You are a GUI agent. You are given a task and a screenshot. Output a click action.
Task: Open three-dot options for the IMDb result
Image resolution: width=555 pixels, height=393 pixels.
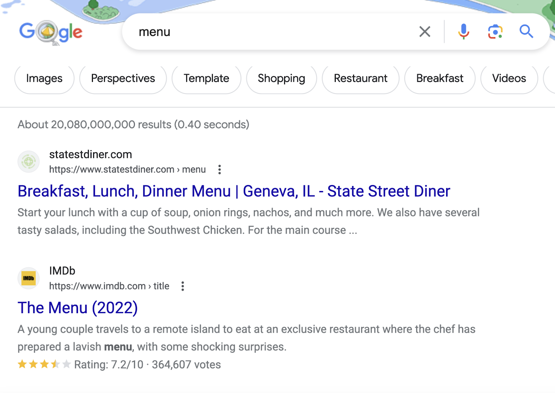point(183,286)
